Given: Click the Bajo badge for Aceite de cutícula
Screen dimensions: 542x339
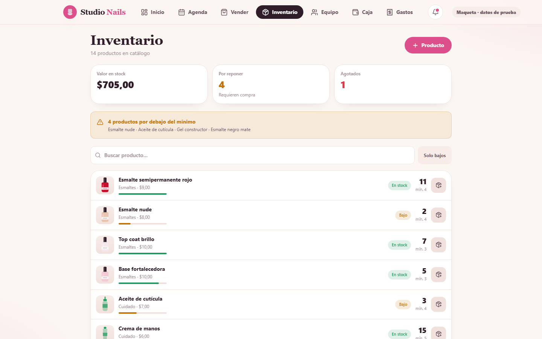Looking at the screenshot, I should coord(403,304).
